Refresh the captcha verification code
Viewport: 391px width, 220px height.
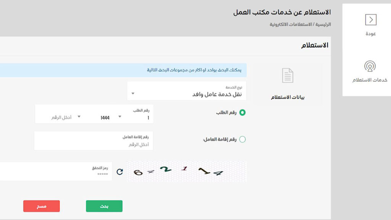(x=120, y=171)
